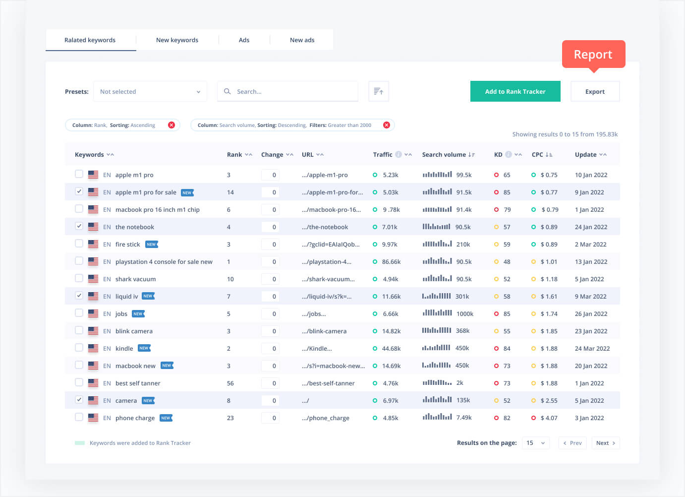
Task: Click search volume sort icon in header
Action: pos(471,155)
